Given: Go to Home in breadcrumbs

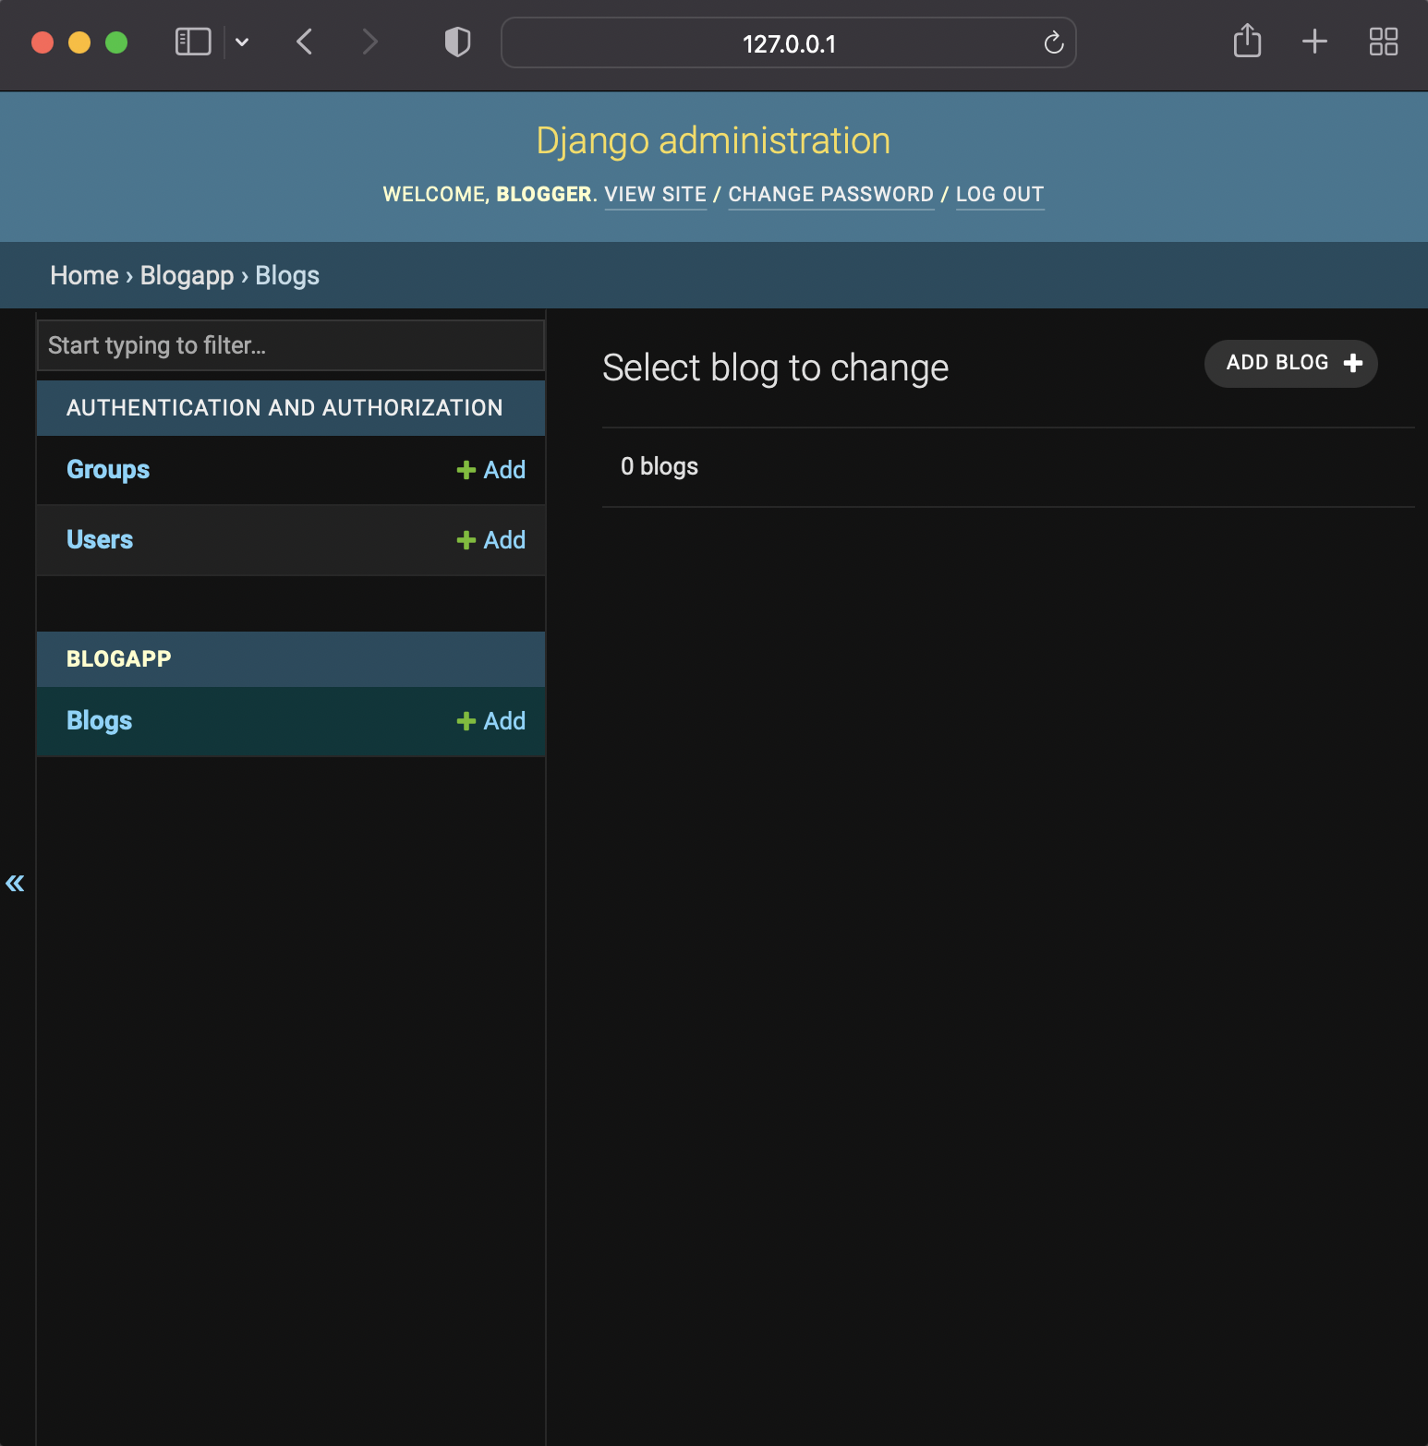Looking at the screenshot, I should tap(84, 275).
